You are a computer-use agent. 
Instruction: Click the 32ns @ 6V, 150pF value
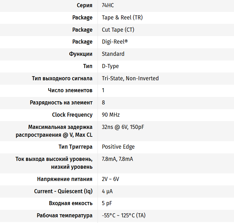click(123, 127)
